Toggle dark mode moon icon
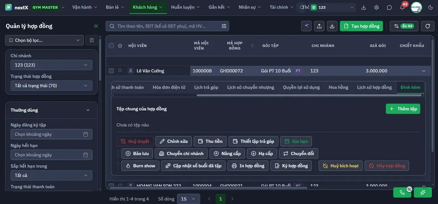 430,7
